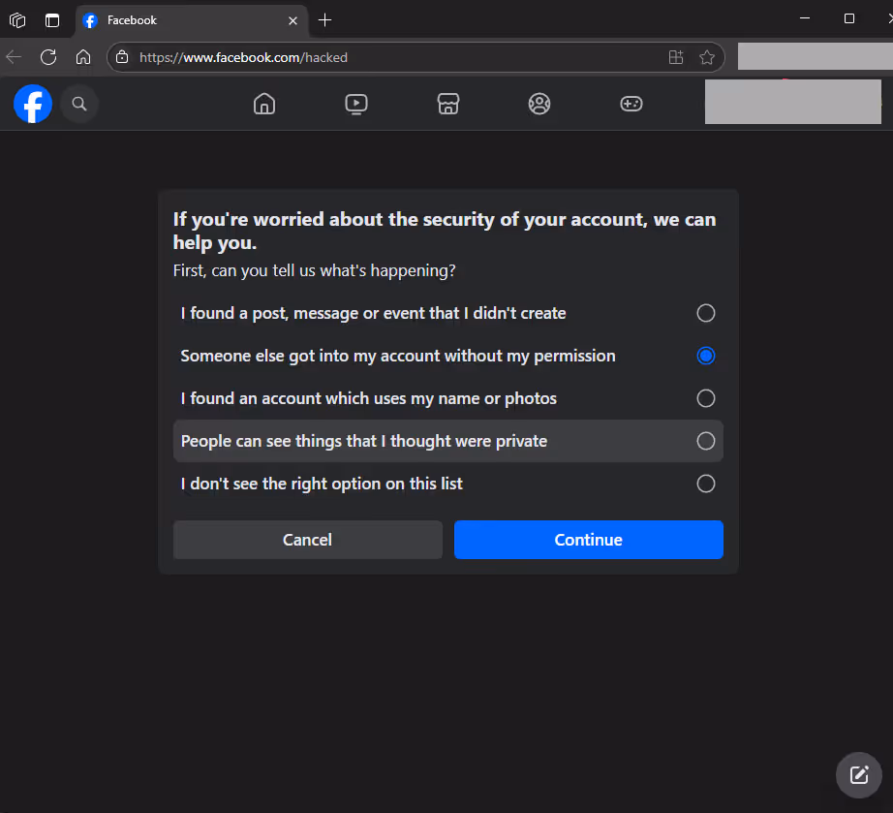Open Facebook Watch via the video icon
Image resolution: width=893 pixels, height=813 pixels.
coord(355,104)
